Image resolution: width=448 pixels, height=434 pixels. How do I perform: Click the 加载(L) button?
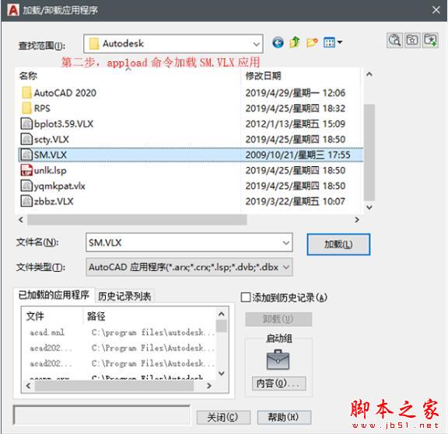click(x=338, y=245)
